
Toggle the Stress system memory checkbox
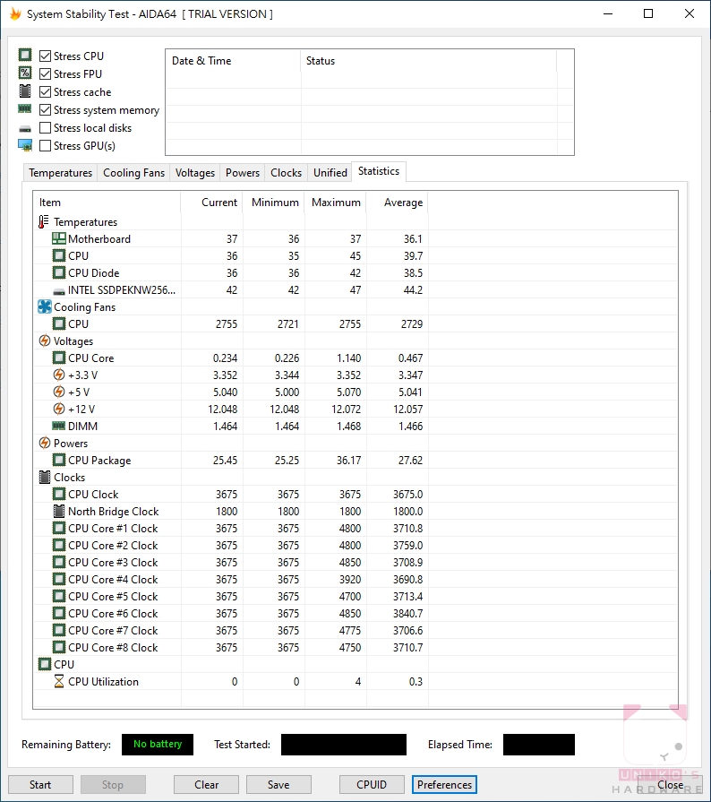pyautogui.click(x=45, y=109)
